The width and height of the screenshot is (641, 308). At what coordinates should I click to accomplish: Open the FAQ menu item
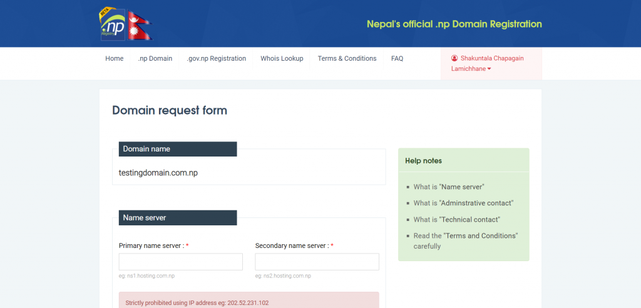tap(397, 58)
